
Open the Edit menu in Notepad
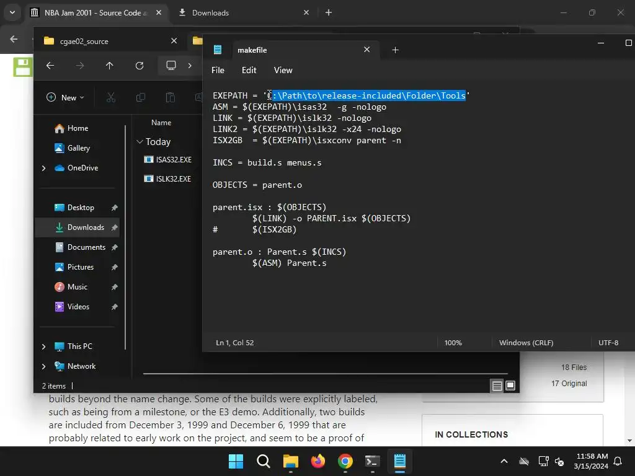pos(249,70)
